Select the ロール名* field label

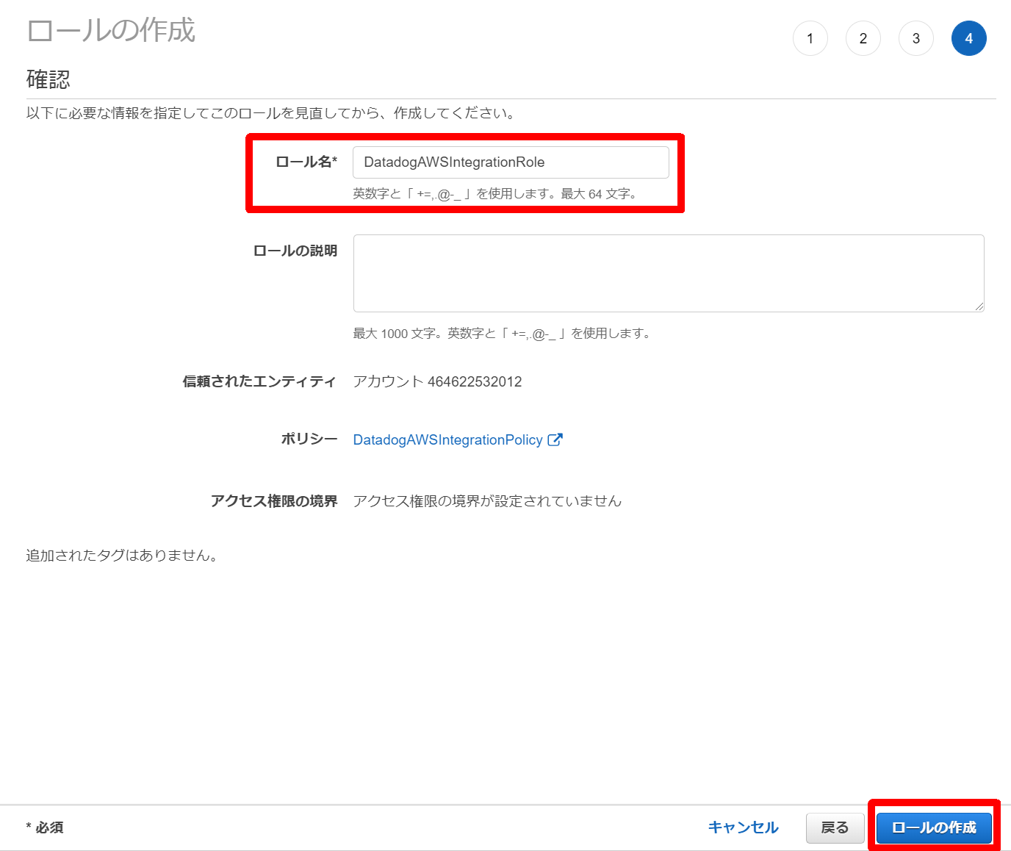tap(306, 162)
